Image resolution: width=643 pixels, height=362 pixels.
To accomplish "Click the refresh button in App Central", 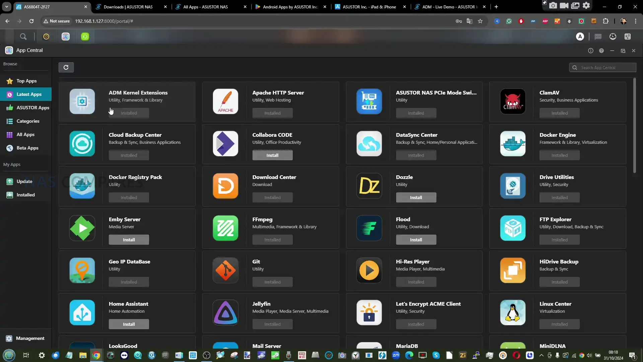I will 66,67.
